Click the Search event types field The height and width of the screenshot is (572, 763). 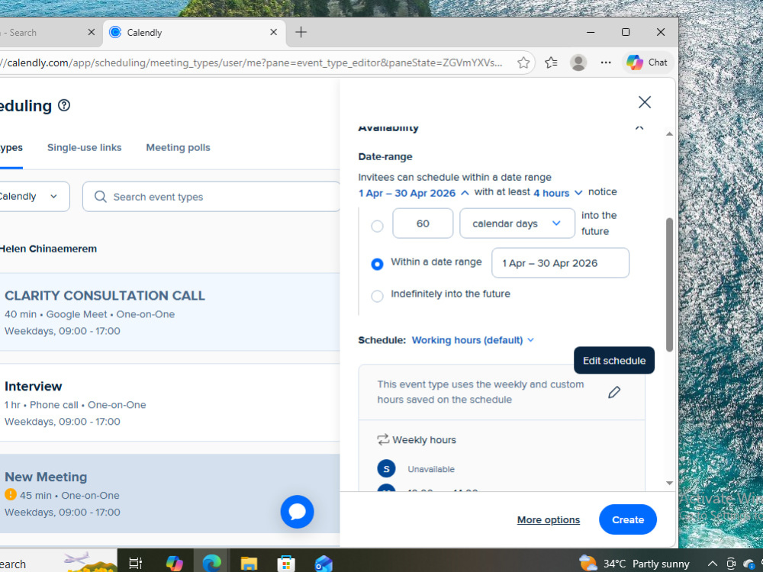click(x=211, y=197)
